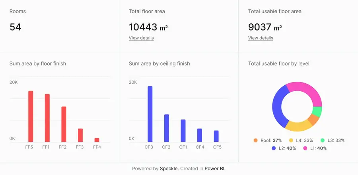The image size is (358, 175).
Task: Click the blue L2 legend dot
Action: point(274,148)
